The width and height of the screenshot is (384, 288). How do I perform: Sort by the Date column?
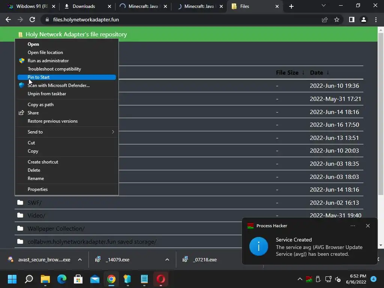(x=319, y=73)
